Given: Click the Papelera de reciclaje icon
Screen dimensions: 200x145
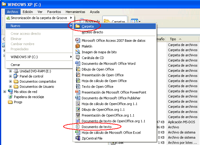Looking at the screenshot, I should [10, 97].
